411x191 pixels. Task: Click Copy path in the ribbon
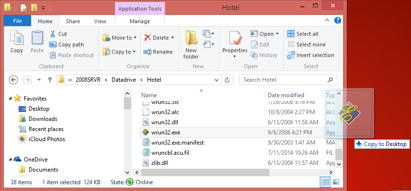[x=66, y=44]
